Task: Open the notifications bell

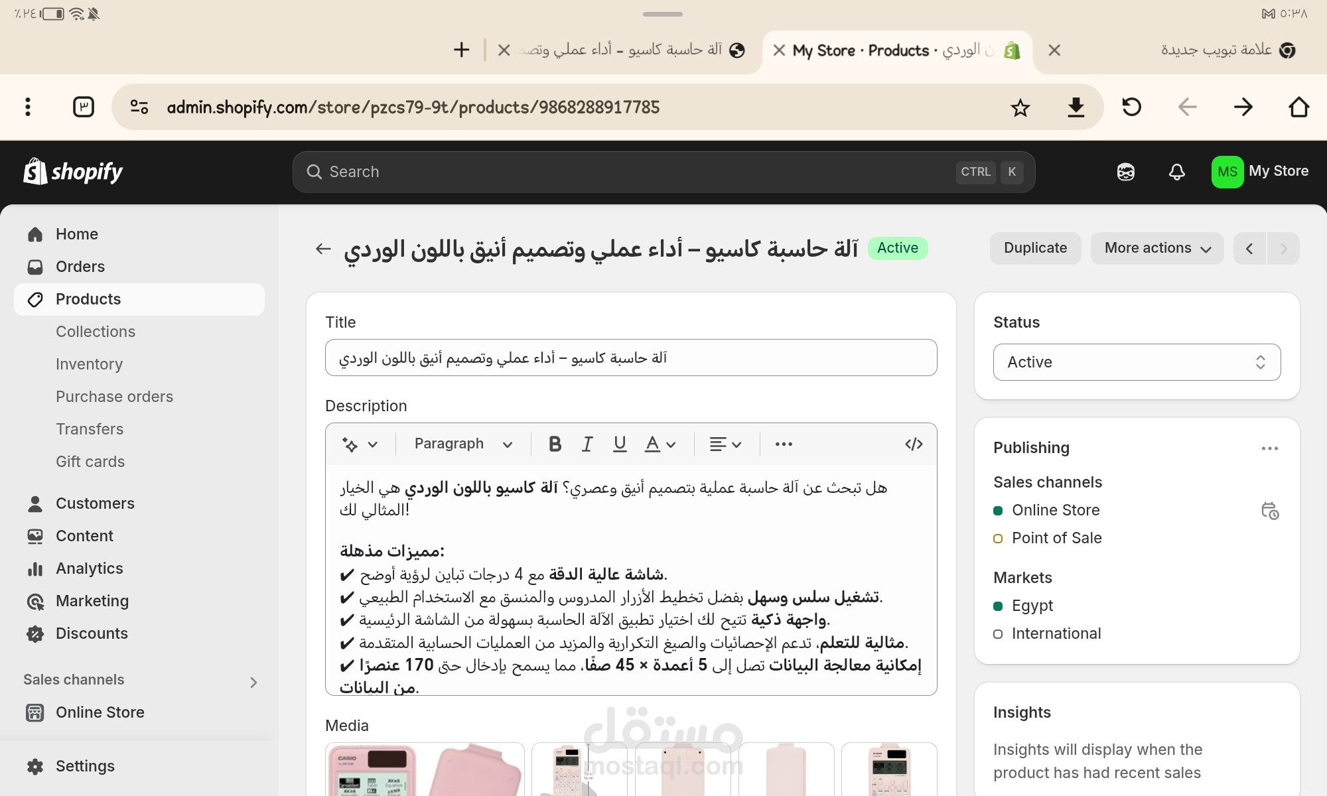Action: 1177,172
